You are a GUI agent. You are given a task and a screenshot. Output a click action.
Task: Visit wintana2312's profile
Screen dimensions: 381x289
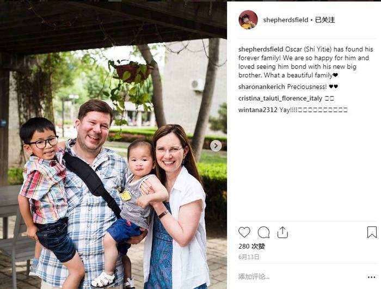pyautogui.click(x=258, y=110)
